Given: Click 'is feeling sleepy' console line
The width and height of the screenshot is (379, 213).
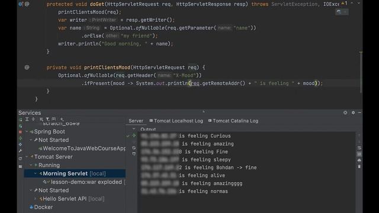Looking at the screenshot, I should pyautogui.click(x=185, y=160).
